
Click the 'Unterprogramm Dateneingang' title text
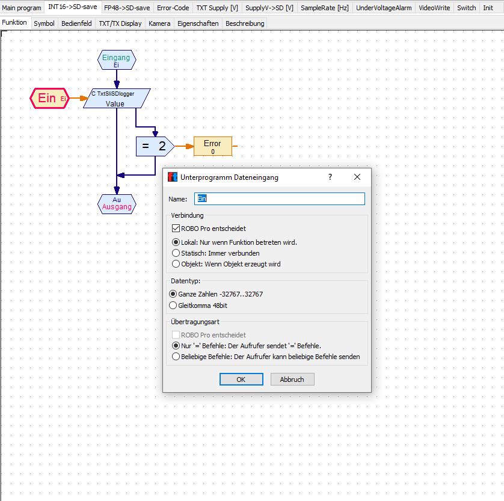[x=229, y=177]
